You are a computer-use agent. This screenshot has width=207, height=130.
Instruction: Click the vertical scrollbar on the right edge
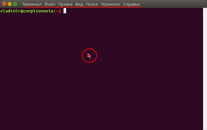pyautogui.click(x=205, y=69)
